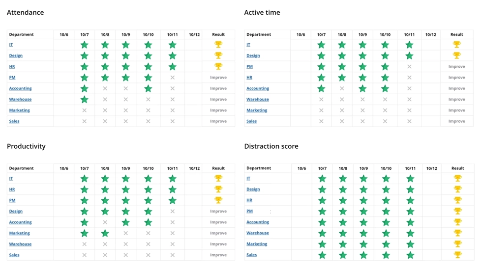The width and height of the screenshot is (482, 270).
Task: Click IT trophy icon in Productivity table
Action: 218,178
